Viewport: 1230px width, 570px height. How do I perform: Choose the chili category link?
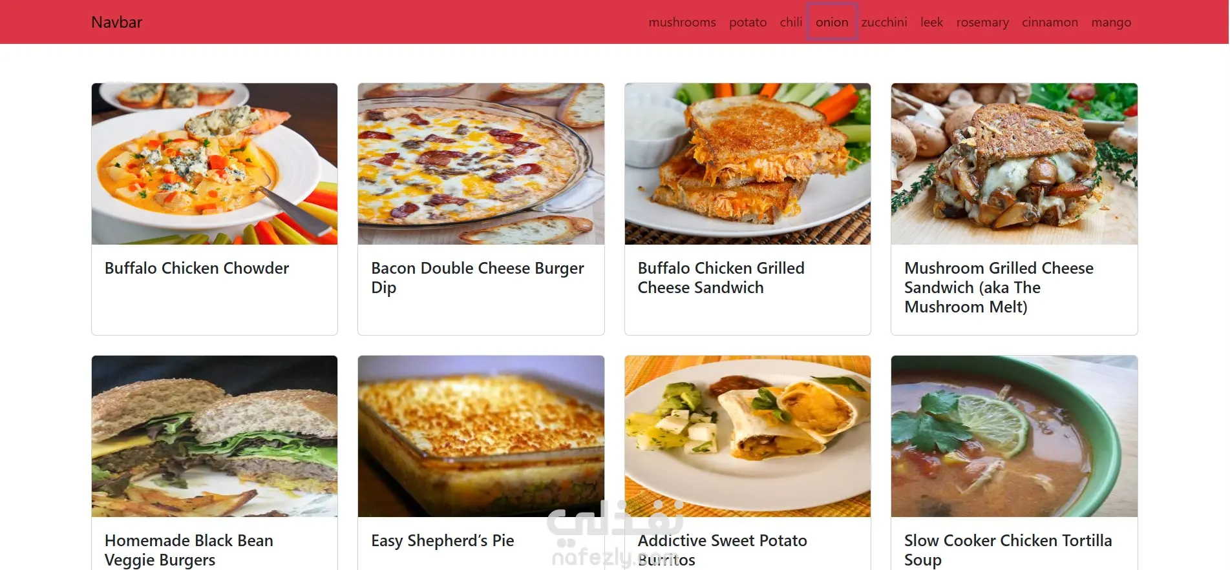(x=790, y=22)
